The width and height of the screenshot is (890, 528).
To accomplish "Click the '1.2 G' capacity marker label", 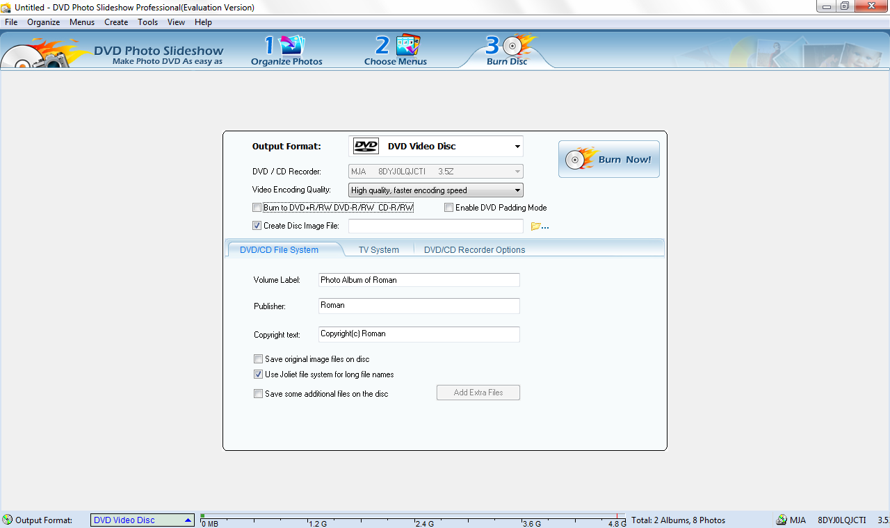I will tap(318, 524).
